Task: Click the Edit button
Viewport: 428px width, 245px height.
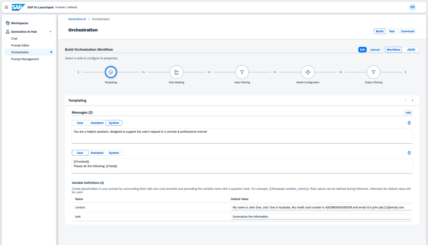Action: click(x=362, y=50)
